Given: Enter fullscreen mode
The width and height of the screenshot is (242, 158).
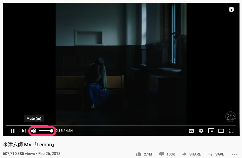Looking at the screenshot, I should point(231,131).
